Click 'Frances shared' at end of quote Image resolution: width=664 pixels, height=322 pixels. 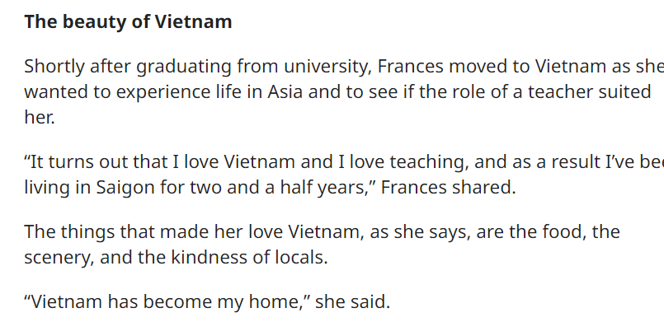448,187
